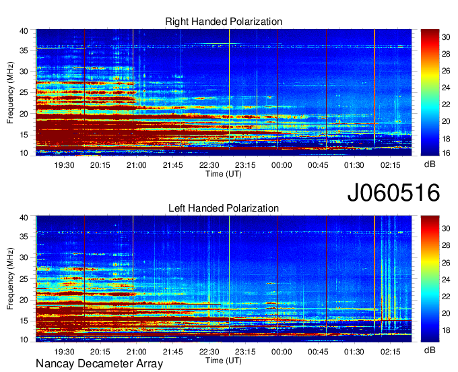Click the color scale bar beside the Right Handed plot
458x372 pixels.
click(x=430, y=92)
